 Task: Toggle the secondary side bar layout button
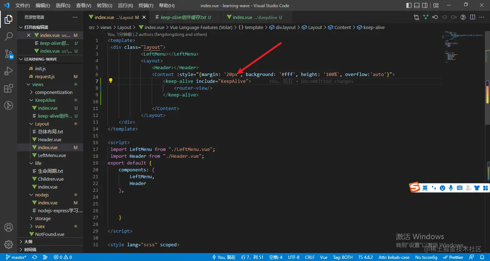pyautogui.click(x=425, y=5)
